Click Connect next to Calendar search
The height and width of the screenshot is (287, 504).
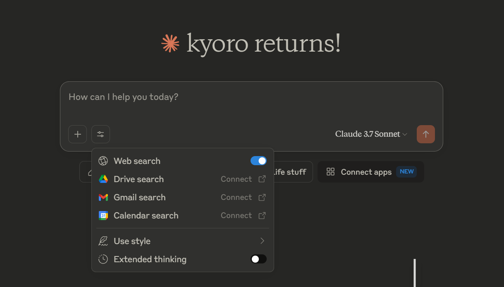click(x=236, y=216)
